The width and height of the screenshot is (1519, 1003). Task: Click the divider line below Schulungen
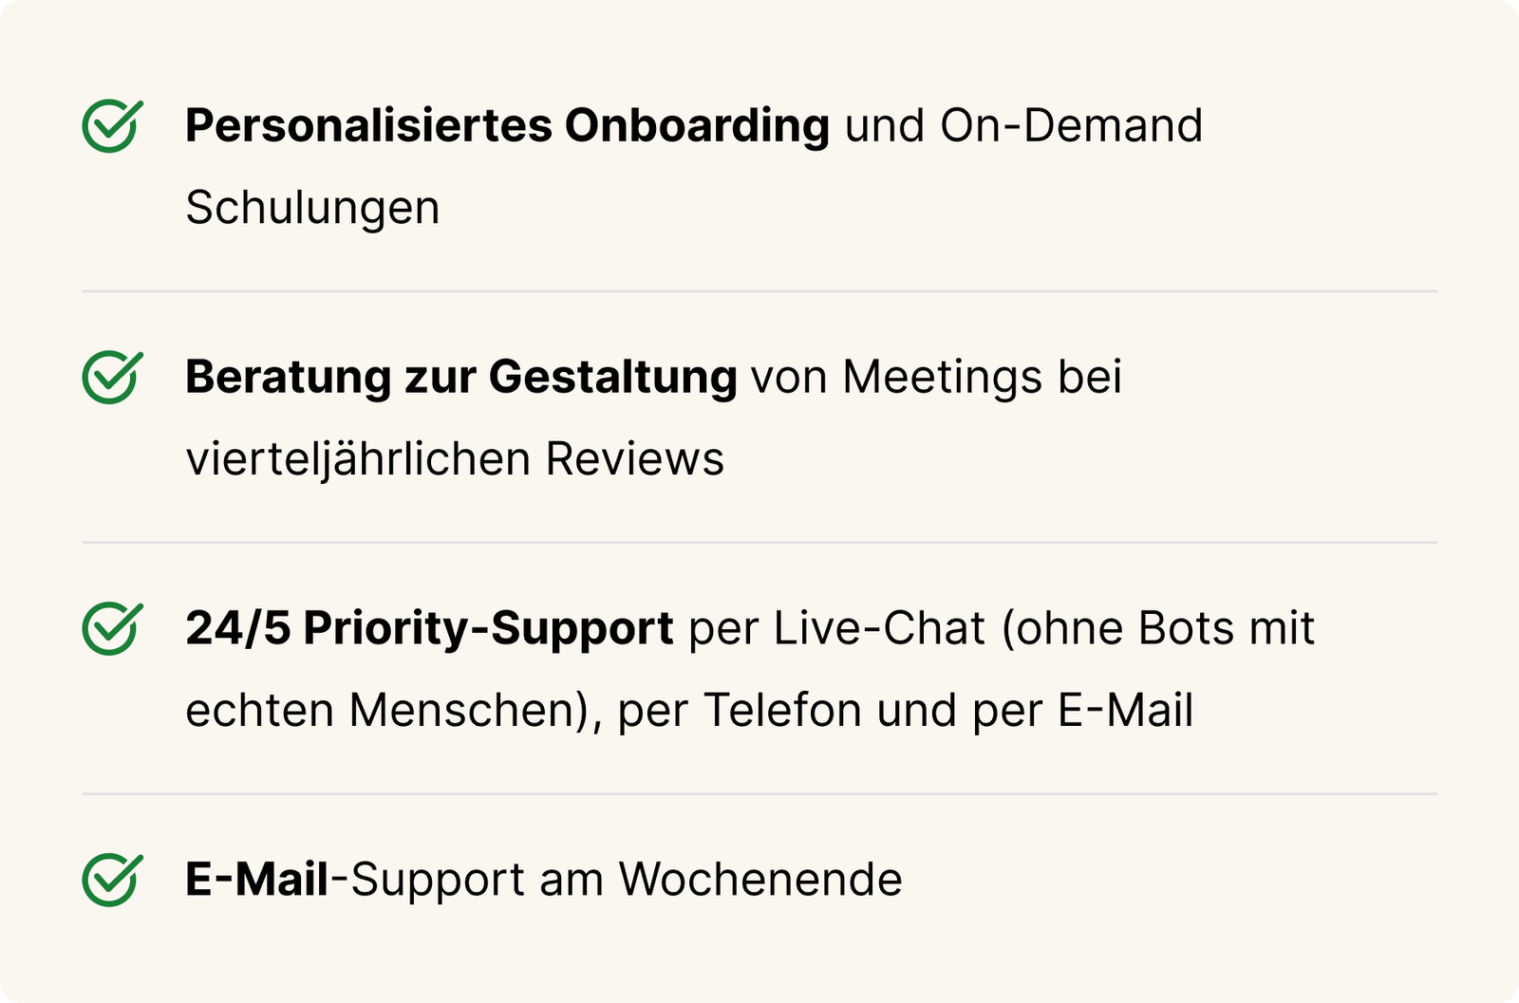[x=759, y=291]
